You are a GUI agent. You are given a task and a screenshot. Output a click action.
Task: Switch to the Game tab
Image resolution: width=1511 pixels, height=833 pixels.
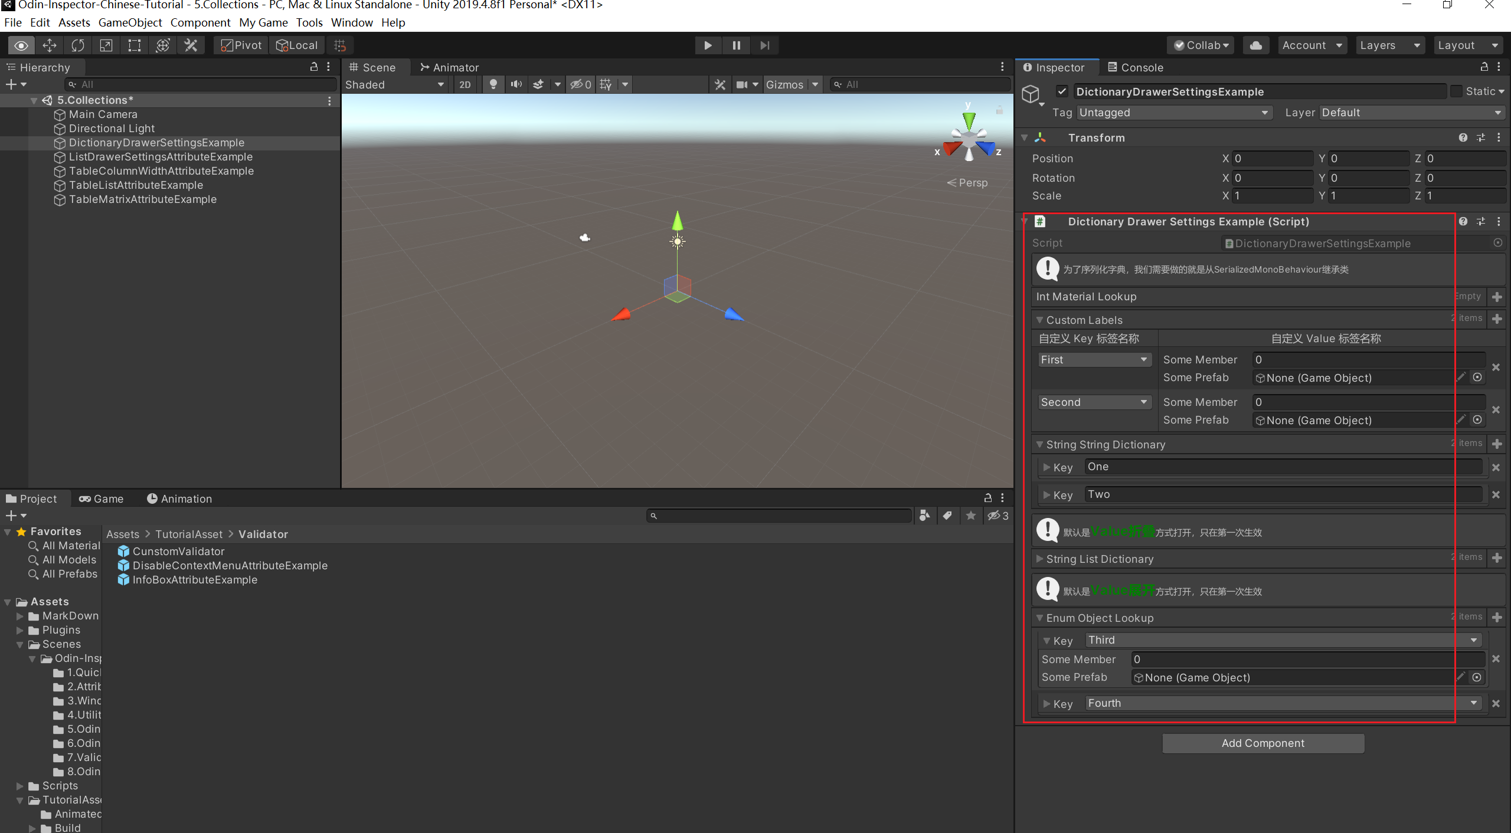click(101, 499)
